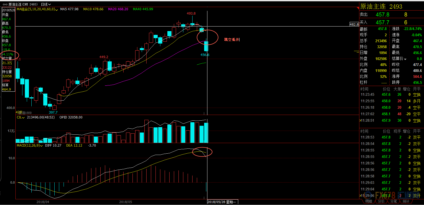Image resolution: width=424 pixels, height=205 pixels.
Task: Click the 买入 price 457.7
Action: (382, 22)
